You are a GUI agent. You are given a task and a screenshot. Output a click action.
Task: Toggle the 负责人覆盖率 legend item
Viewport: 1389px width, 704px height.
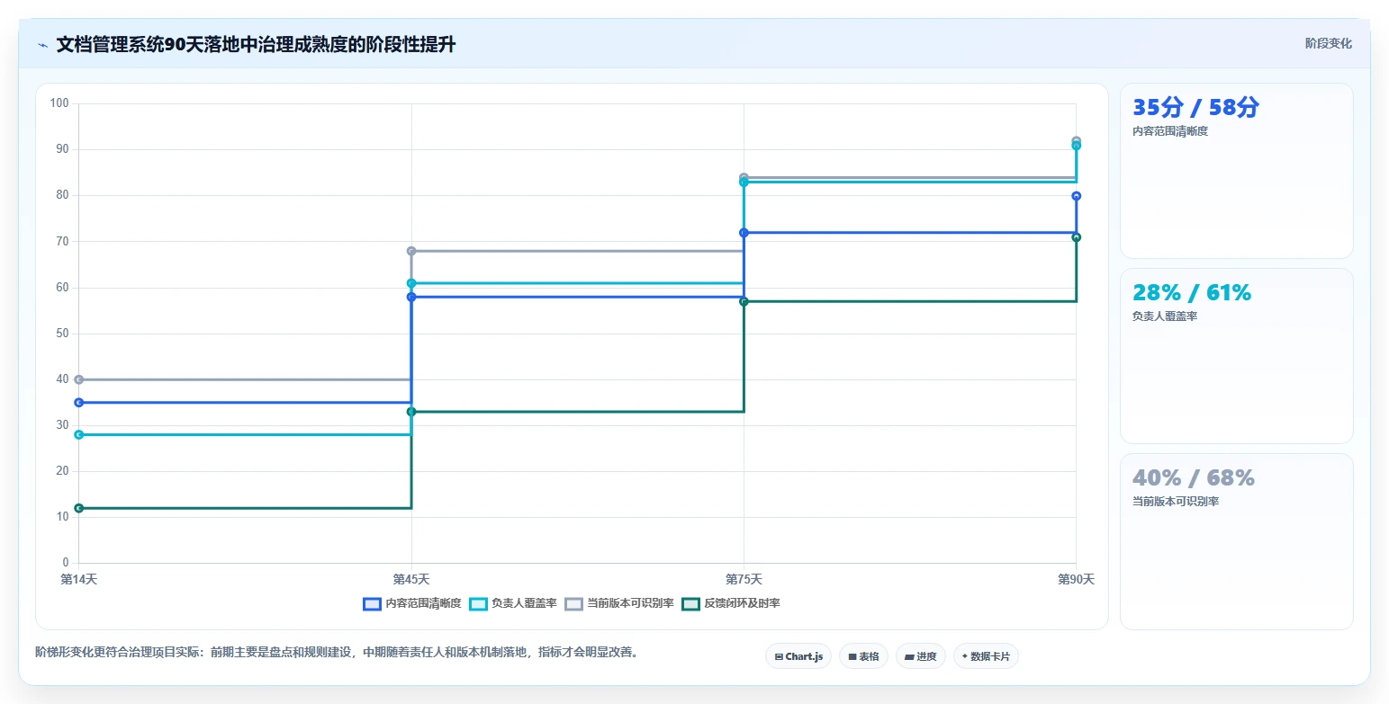[x=513, y=603]
